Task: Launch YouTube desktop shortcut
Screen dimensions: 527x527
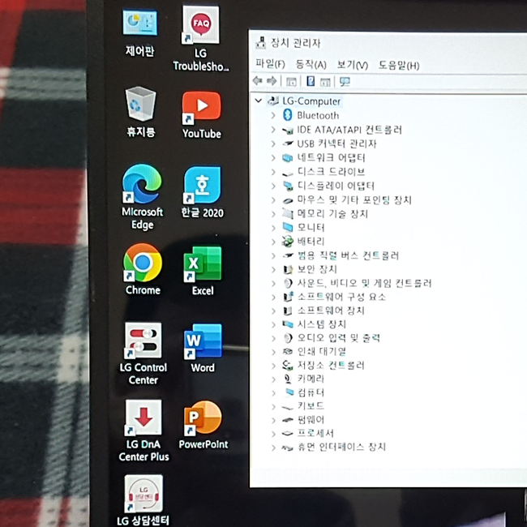Action: (202, 114)
